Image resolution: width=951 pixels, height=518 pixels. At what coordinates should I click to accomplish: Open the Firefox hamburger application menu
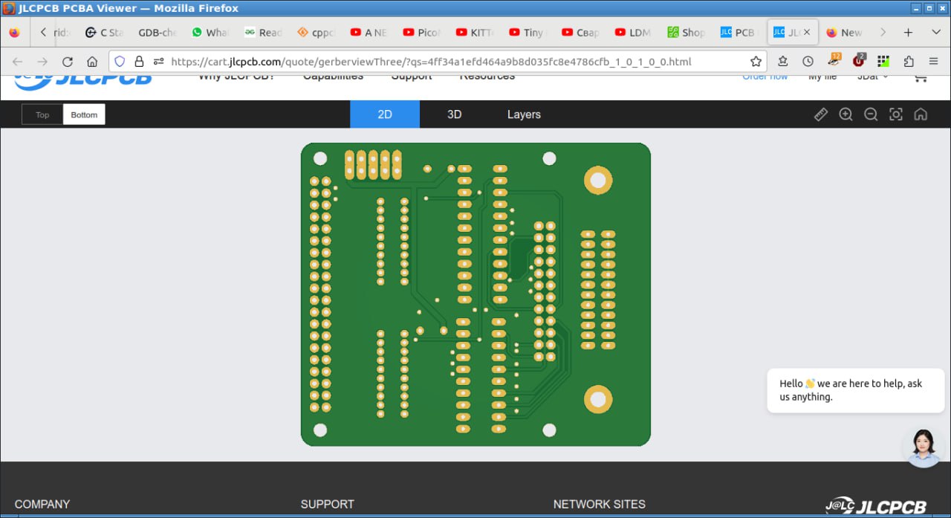point(933,62)
